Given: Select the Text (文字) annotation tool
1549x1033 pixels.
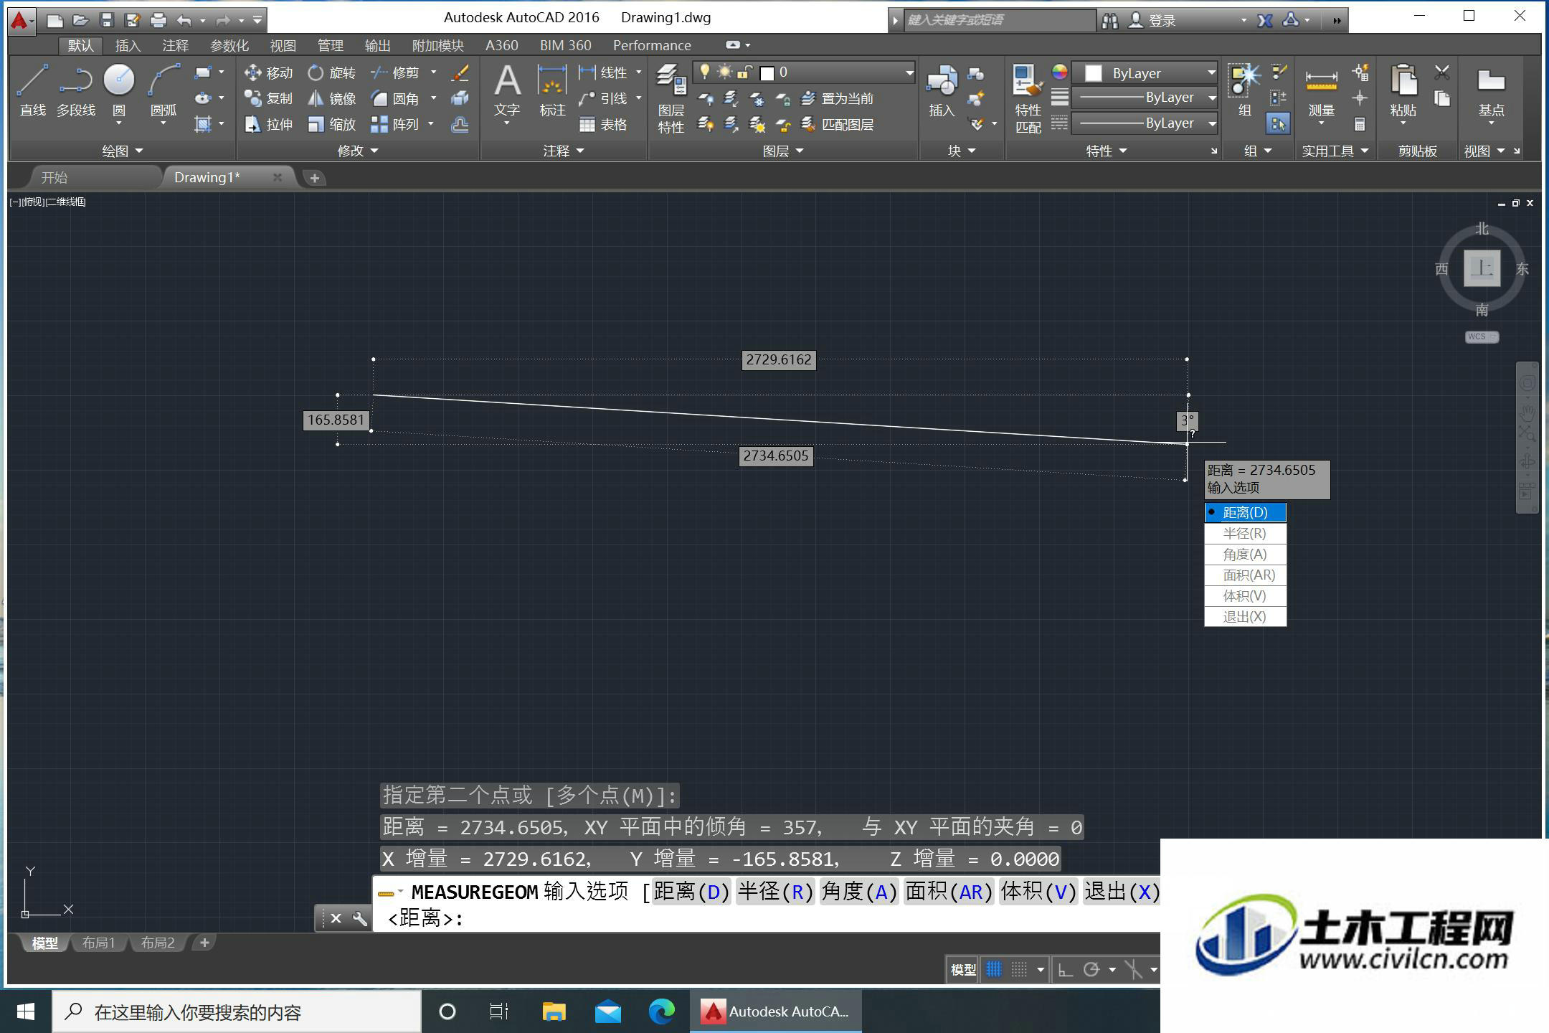Looking at the screenshot, I should (x=507, y=90).
